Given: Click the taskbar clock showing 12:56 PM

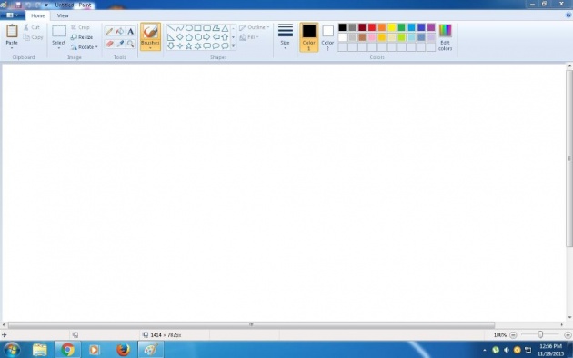Looking at the screenshot, I should click(550, 346).
